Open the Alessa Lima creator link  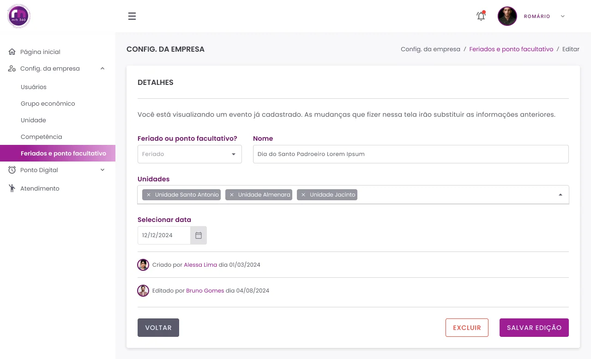[200, 265]
